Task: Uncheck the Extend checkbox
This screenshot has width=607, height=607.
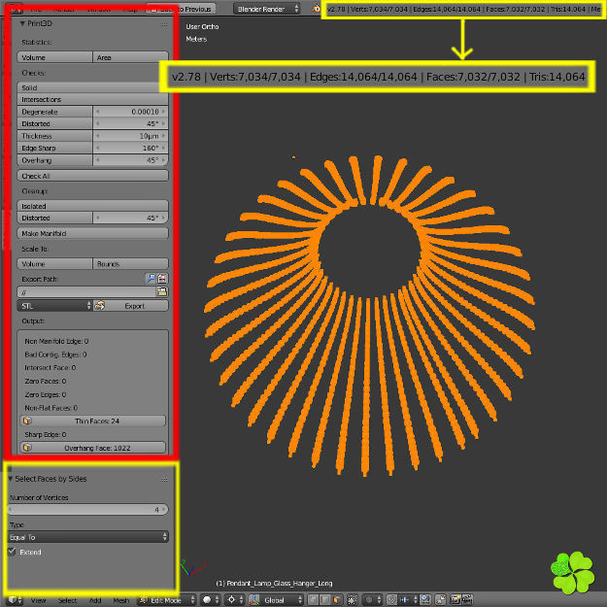Action: (12, 552)
